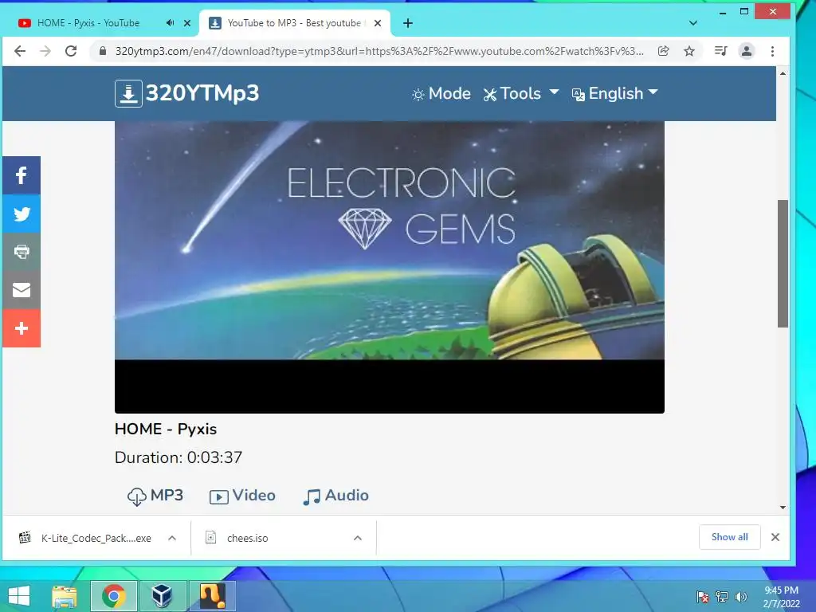This screenshot has width=816, height=612.
Task: Open the tab search chevron
Action: tap(692, 23)
